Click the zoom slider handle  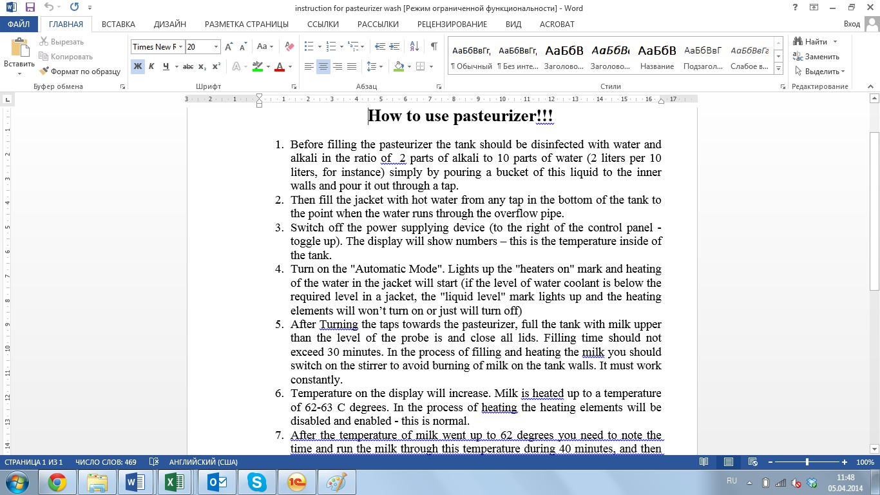point(807,462)
